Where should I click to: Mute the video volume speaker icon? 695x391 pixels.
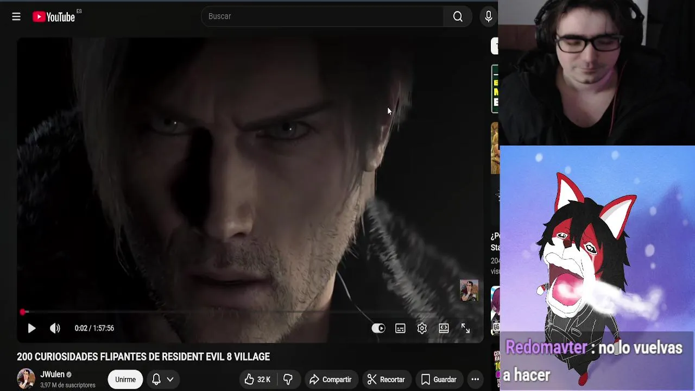(55, 328)
